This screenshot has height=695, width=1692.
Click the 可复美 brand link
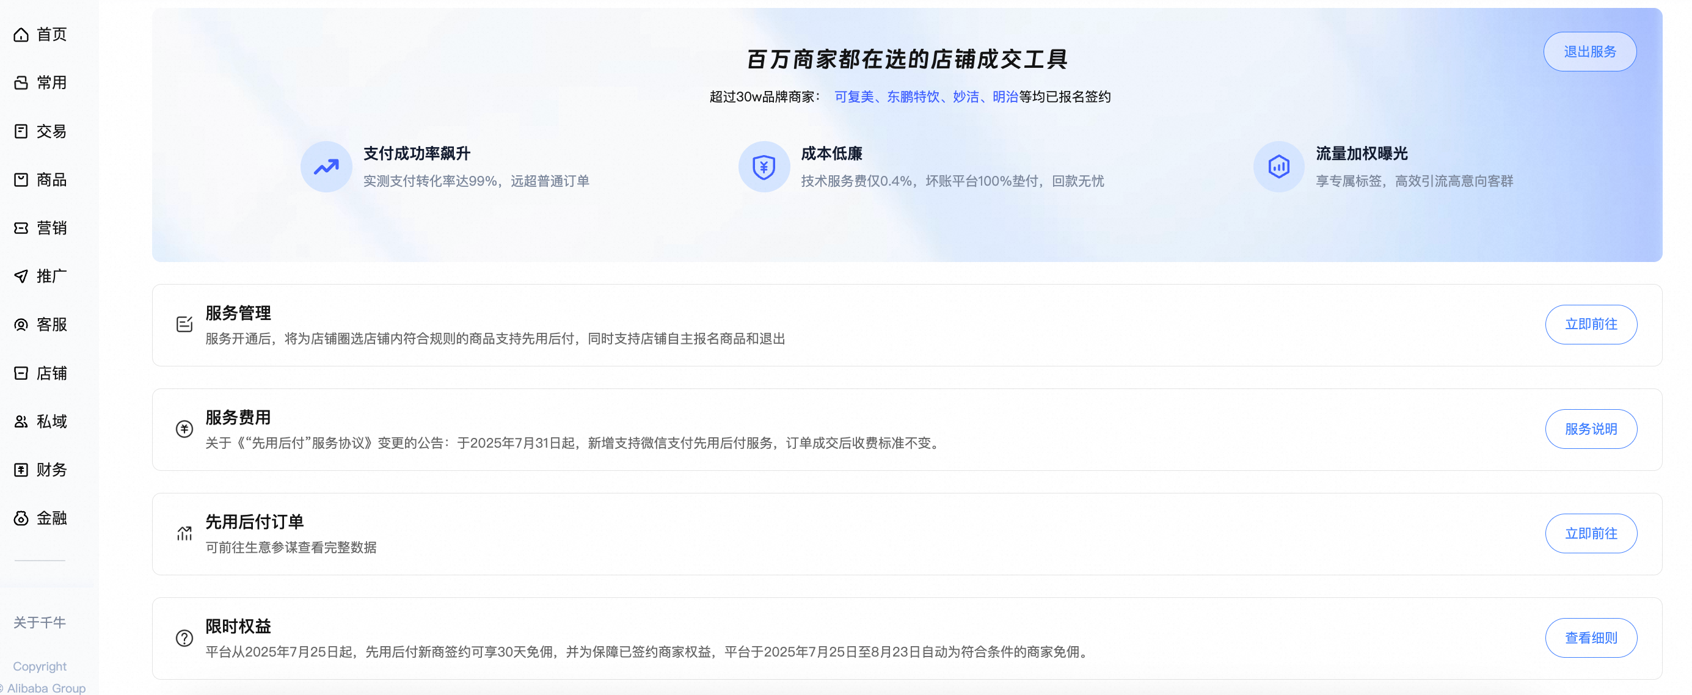(854, 96)
